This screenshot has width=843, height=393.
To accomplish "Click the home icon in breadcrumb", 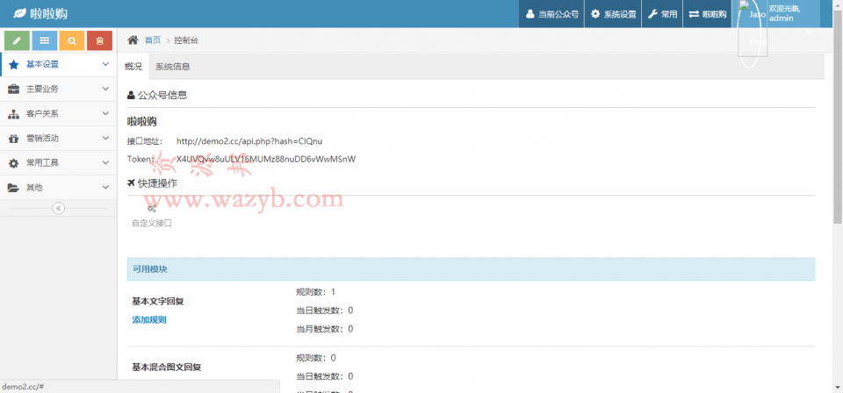I will 133,40.
